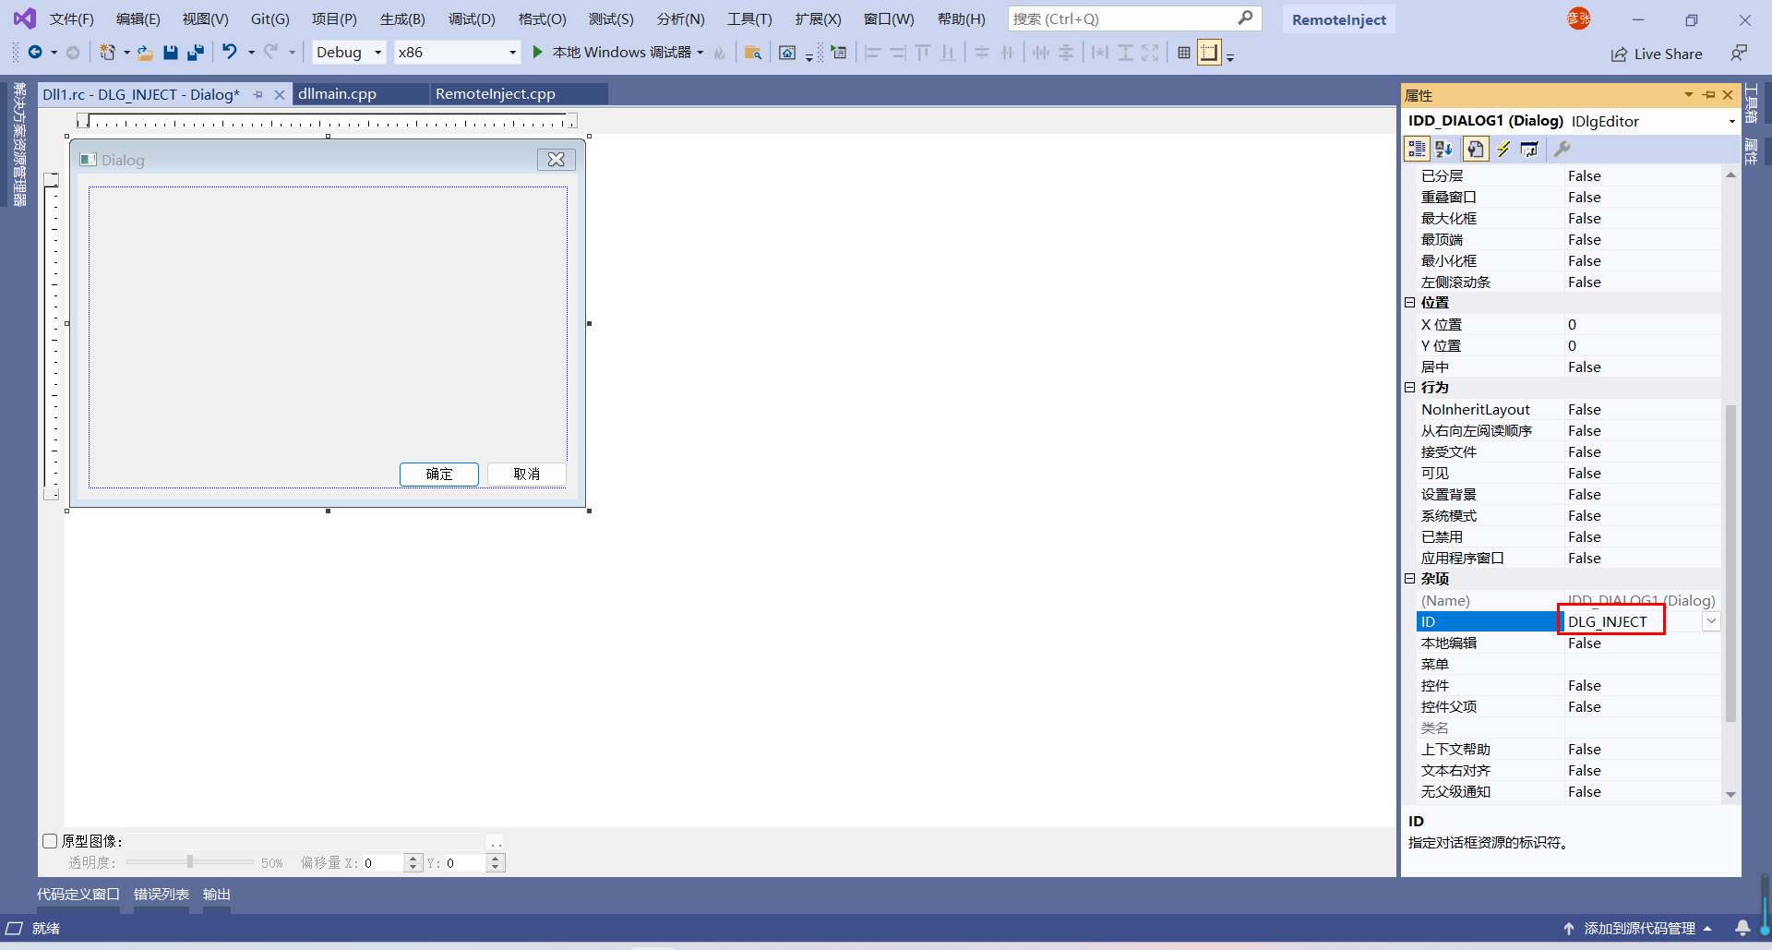Show the properties page icon
Viewport: 1772px width, 950px height.
click(1476, 149)
